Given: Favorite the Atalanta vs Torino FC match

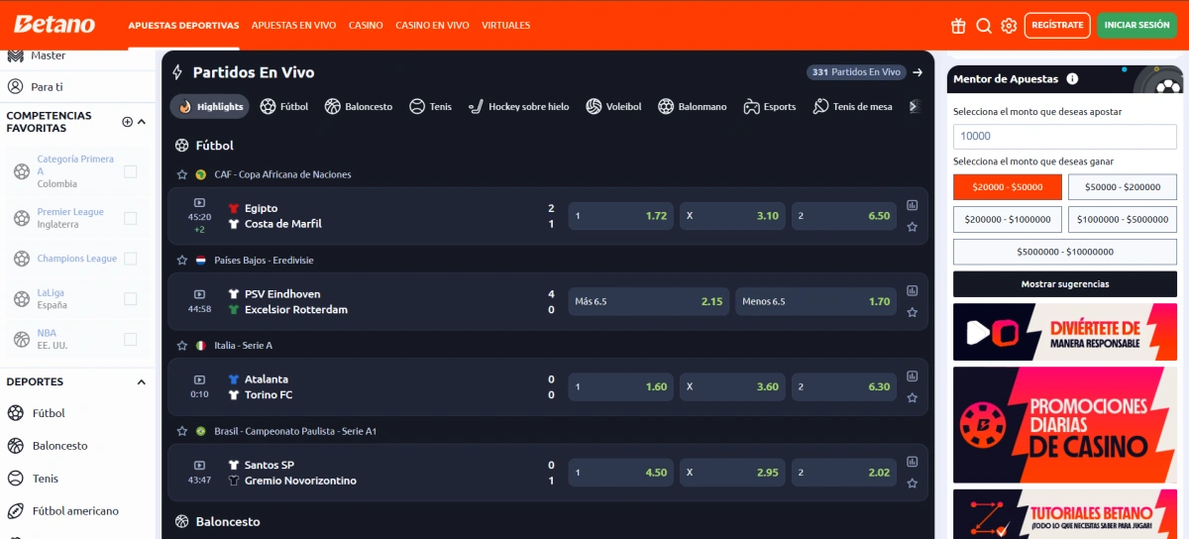Looking at the screenshot, I should 912,397.
